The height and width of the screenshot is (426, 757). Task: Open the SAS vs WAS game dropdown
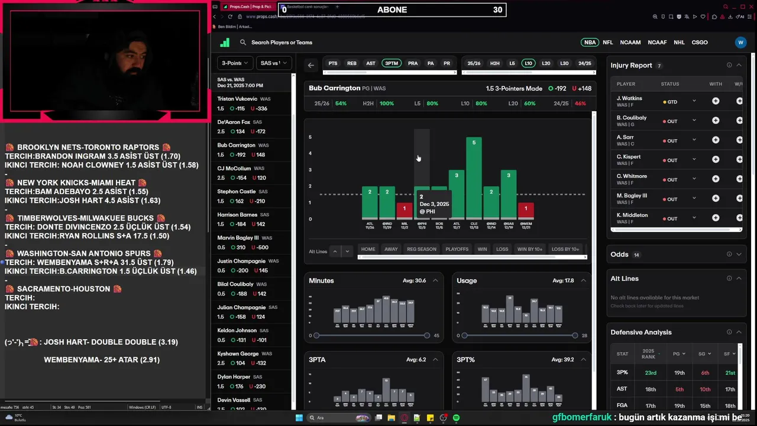point(273,63)
